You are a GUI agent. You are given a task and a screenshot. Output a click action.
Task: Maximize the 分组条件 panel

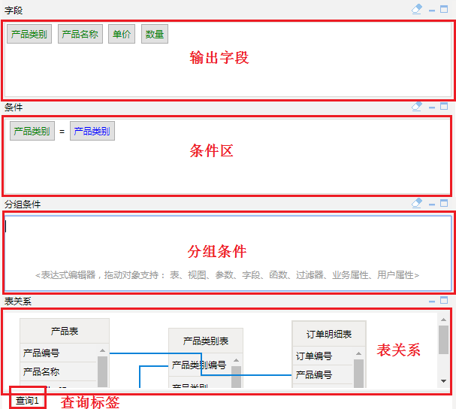[x=444, y=203]
